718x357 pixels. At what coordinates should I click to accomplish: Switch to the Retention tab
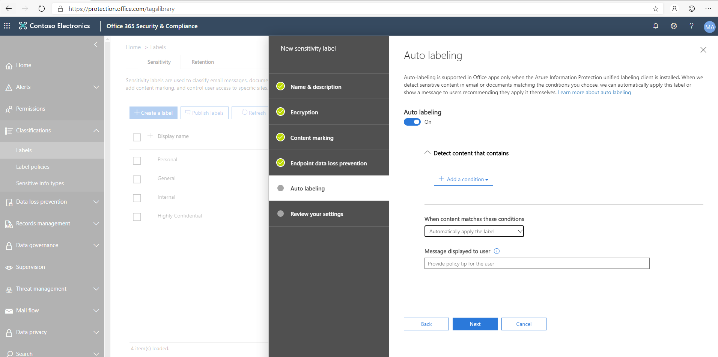tap(202, 61)
